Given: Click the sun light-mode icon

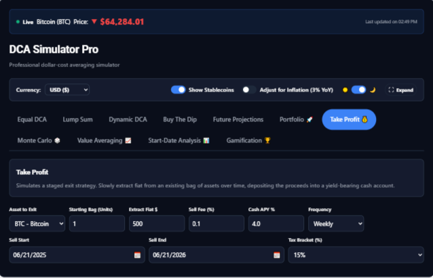Looking at the screenshot, I should click(345, 90).
